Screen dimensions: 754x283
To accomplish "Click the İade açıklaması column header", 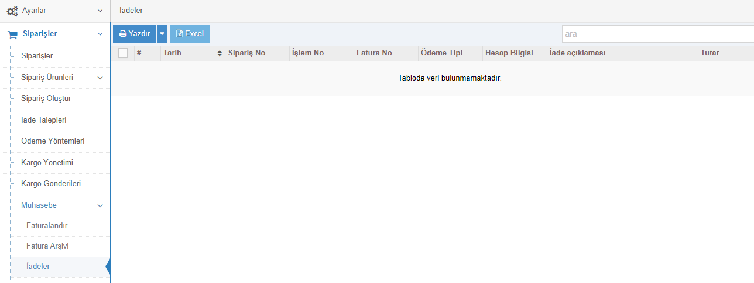I will (x=622, y=53).
